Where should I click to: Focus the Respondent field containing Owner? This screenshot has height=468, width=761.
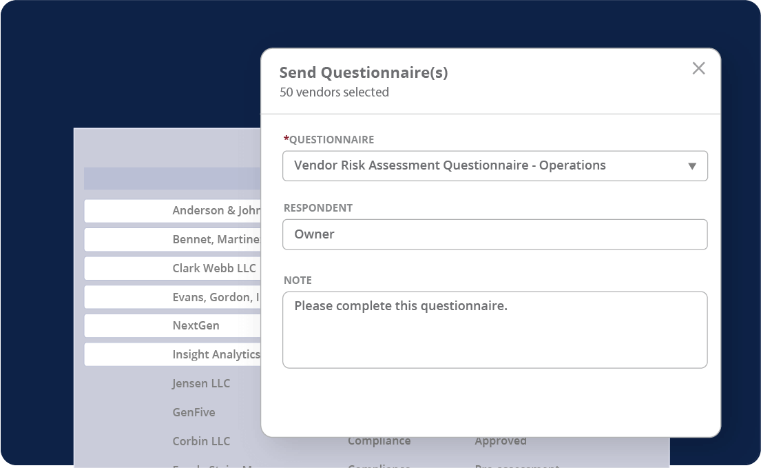[494, 234]
